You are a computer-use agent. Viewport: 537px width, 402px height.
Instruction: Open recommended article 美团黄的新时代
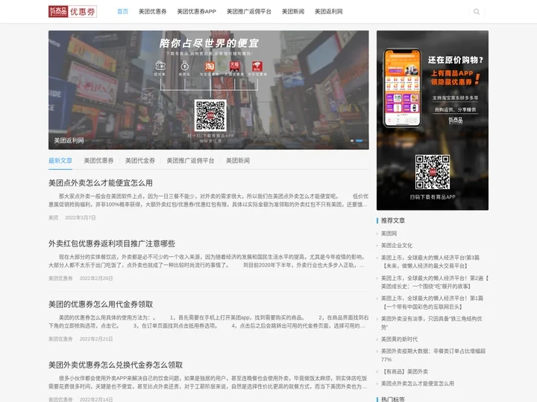click(399, 339)
